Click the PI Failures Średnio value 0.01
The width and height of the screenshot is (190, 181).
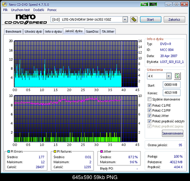[88, 157]
